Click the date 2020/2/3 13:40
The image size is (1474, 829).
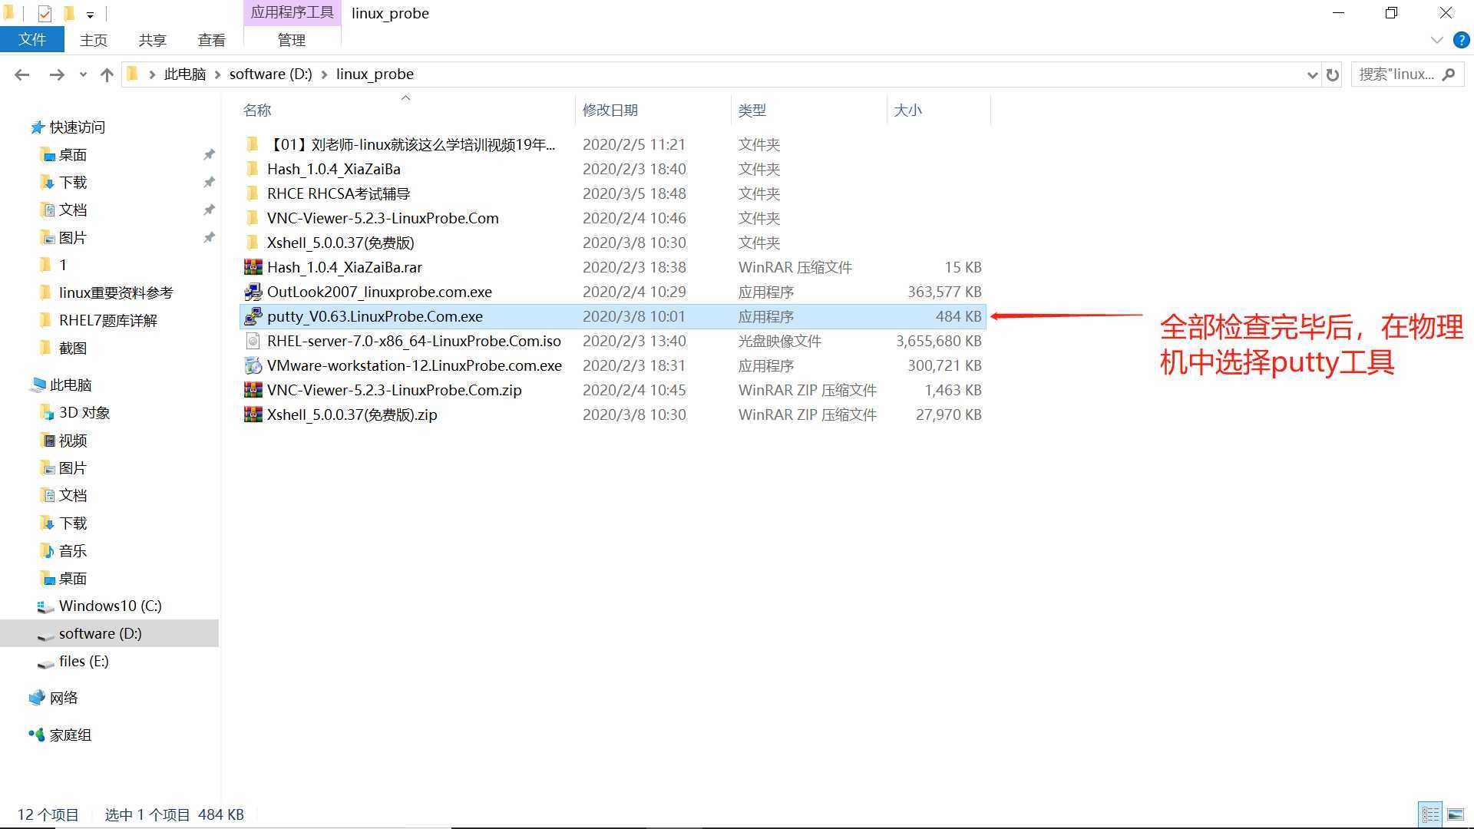tap(634, 341)
